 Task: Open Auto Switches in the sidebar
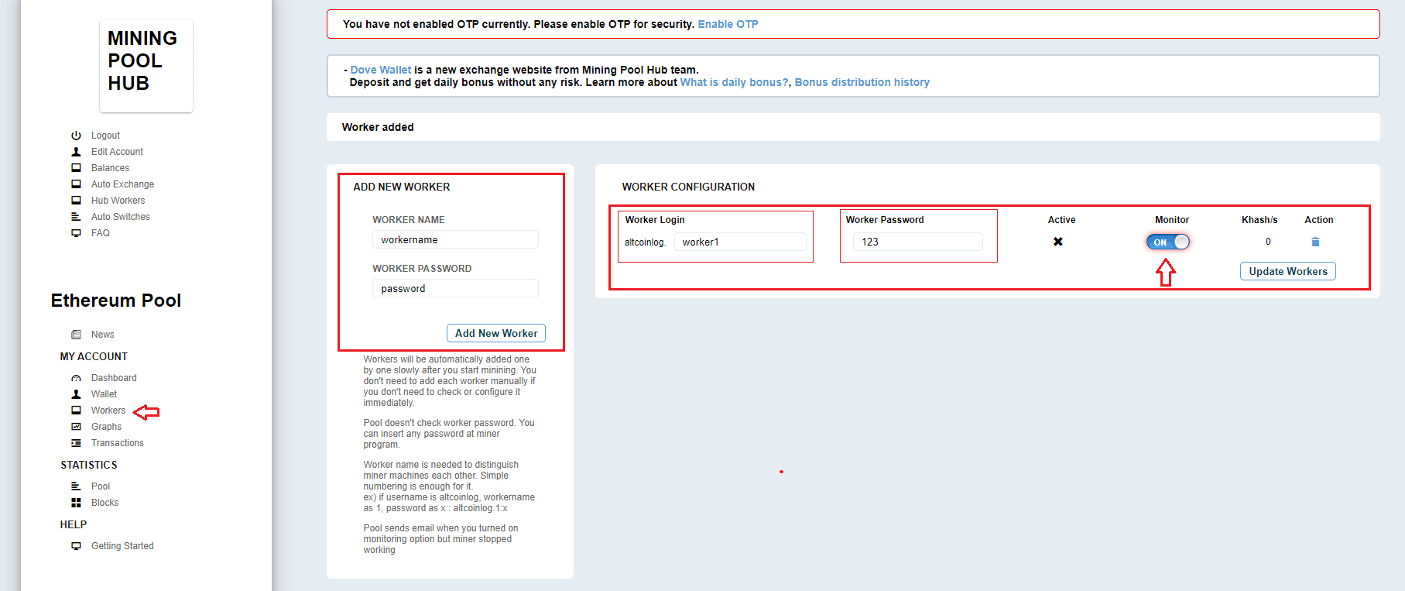pos(121,217)
